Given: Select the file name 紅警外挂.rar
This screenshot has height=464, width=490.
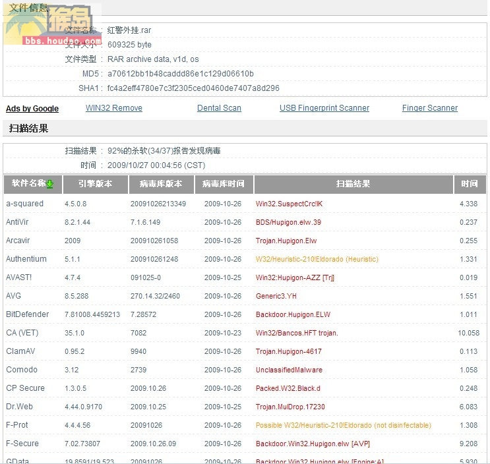Looking at the screenshot, I should pyautogui.click(x=129, y=30).
